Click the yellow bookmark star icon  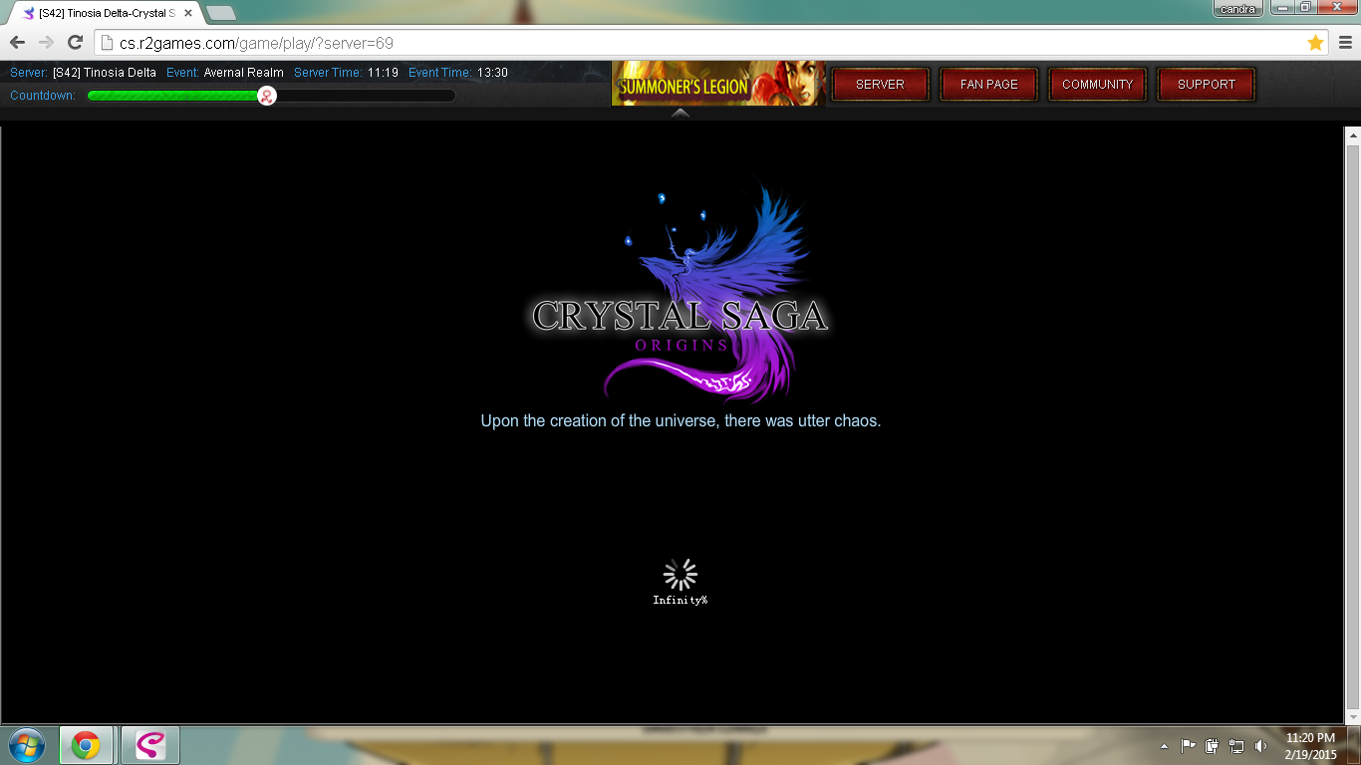[x=1315, y=43]
